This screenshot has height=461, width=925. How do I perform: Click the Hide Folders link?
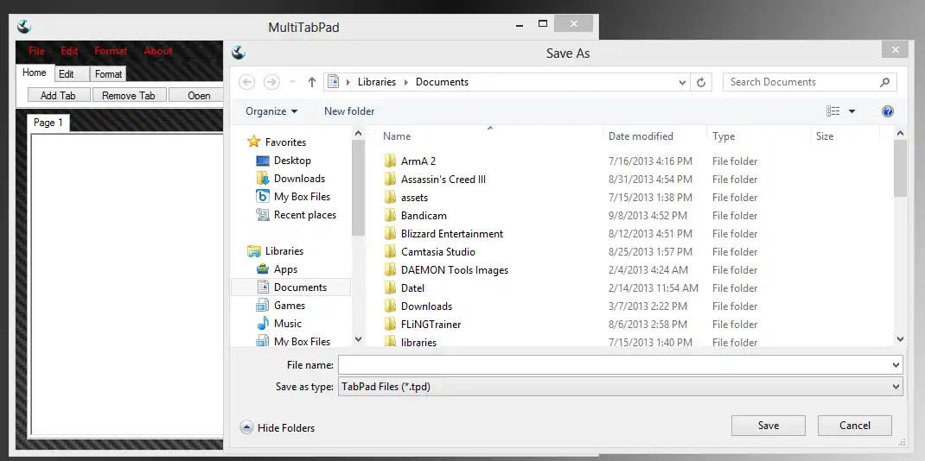286,428
